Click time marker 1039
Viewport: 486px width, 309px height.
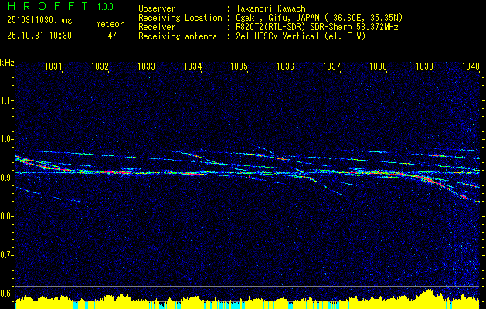point(424,66)
